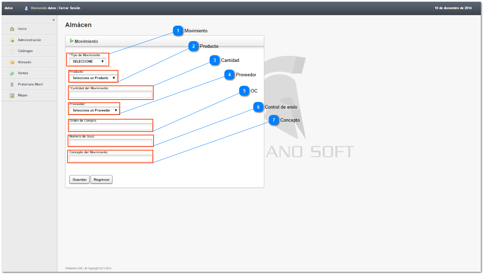Open the Selecciona un Producto dropdown
The width and height of the screenshot is (484, 275).
93,78
